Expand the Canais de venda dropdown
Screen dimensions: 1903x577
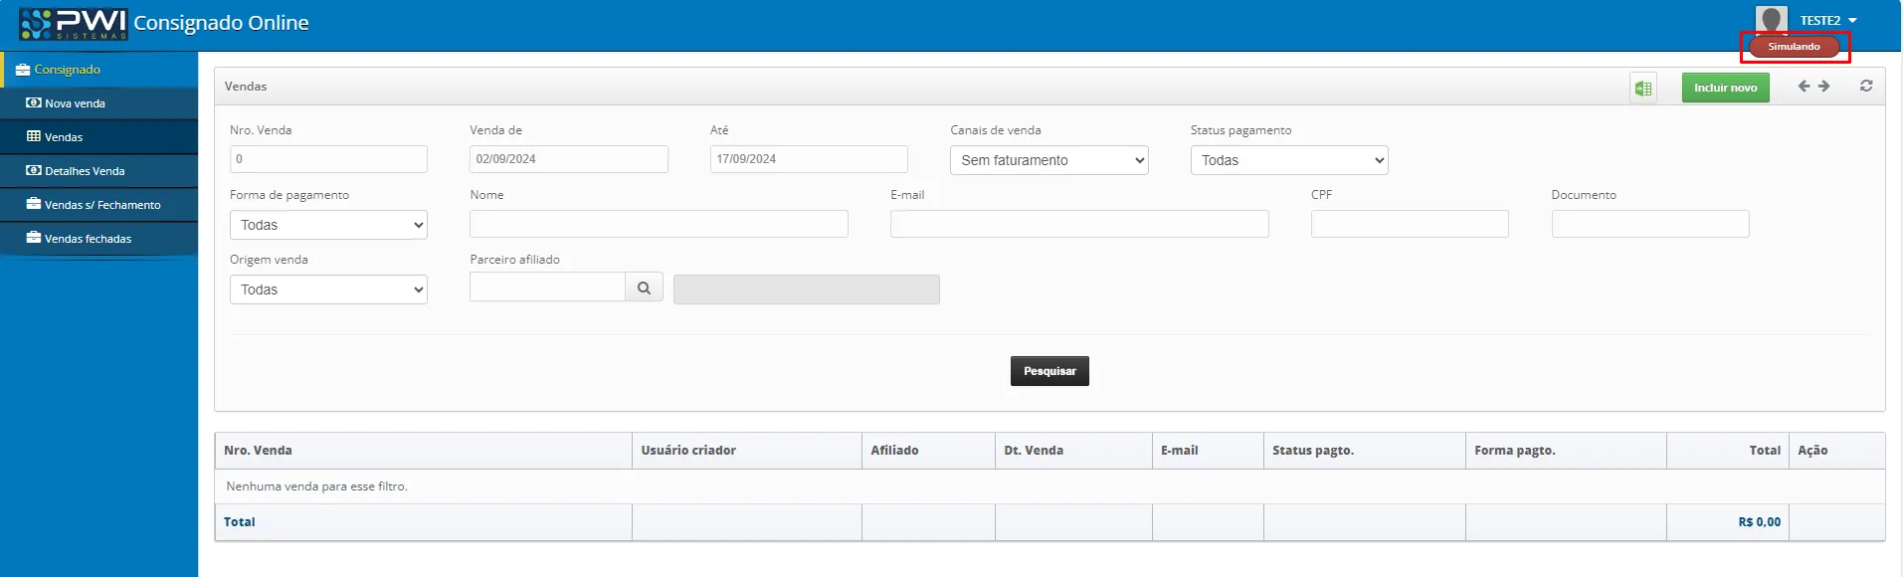(1048, 160)
